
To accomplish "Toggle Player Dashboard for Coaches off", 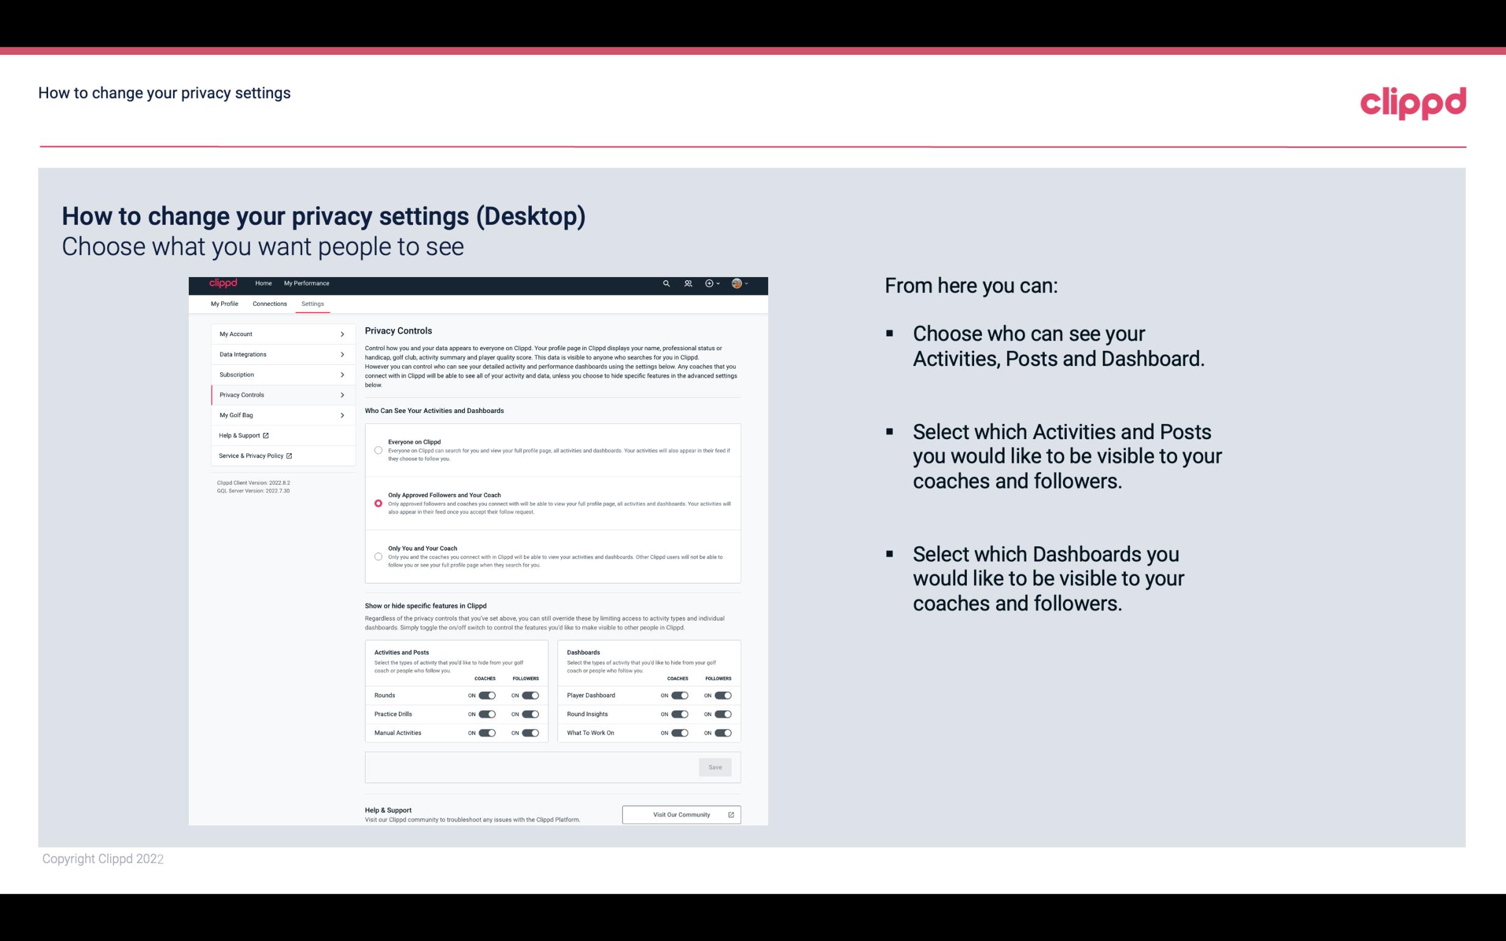I will 679,695.
